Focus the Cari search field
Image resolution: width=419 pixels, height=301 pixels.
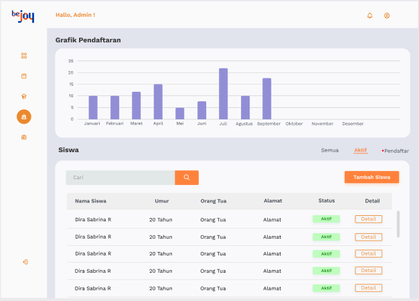pyautogui.click(x=120, y=178)
